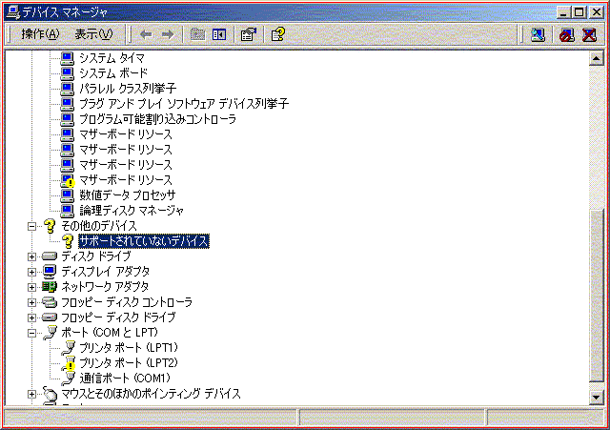Select パラレル クラス列挙子 in the tree

point(128,89)
